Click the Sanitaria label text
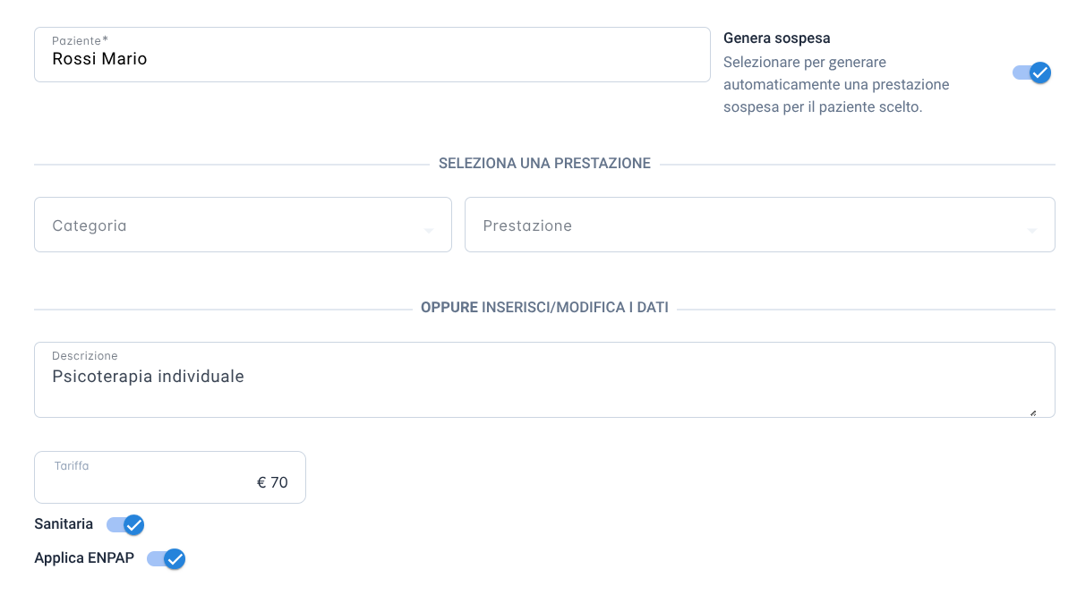Screen dimensions: 1077x595 click(x=64, y=523)
